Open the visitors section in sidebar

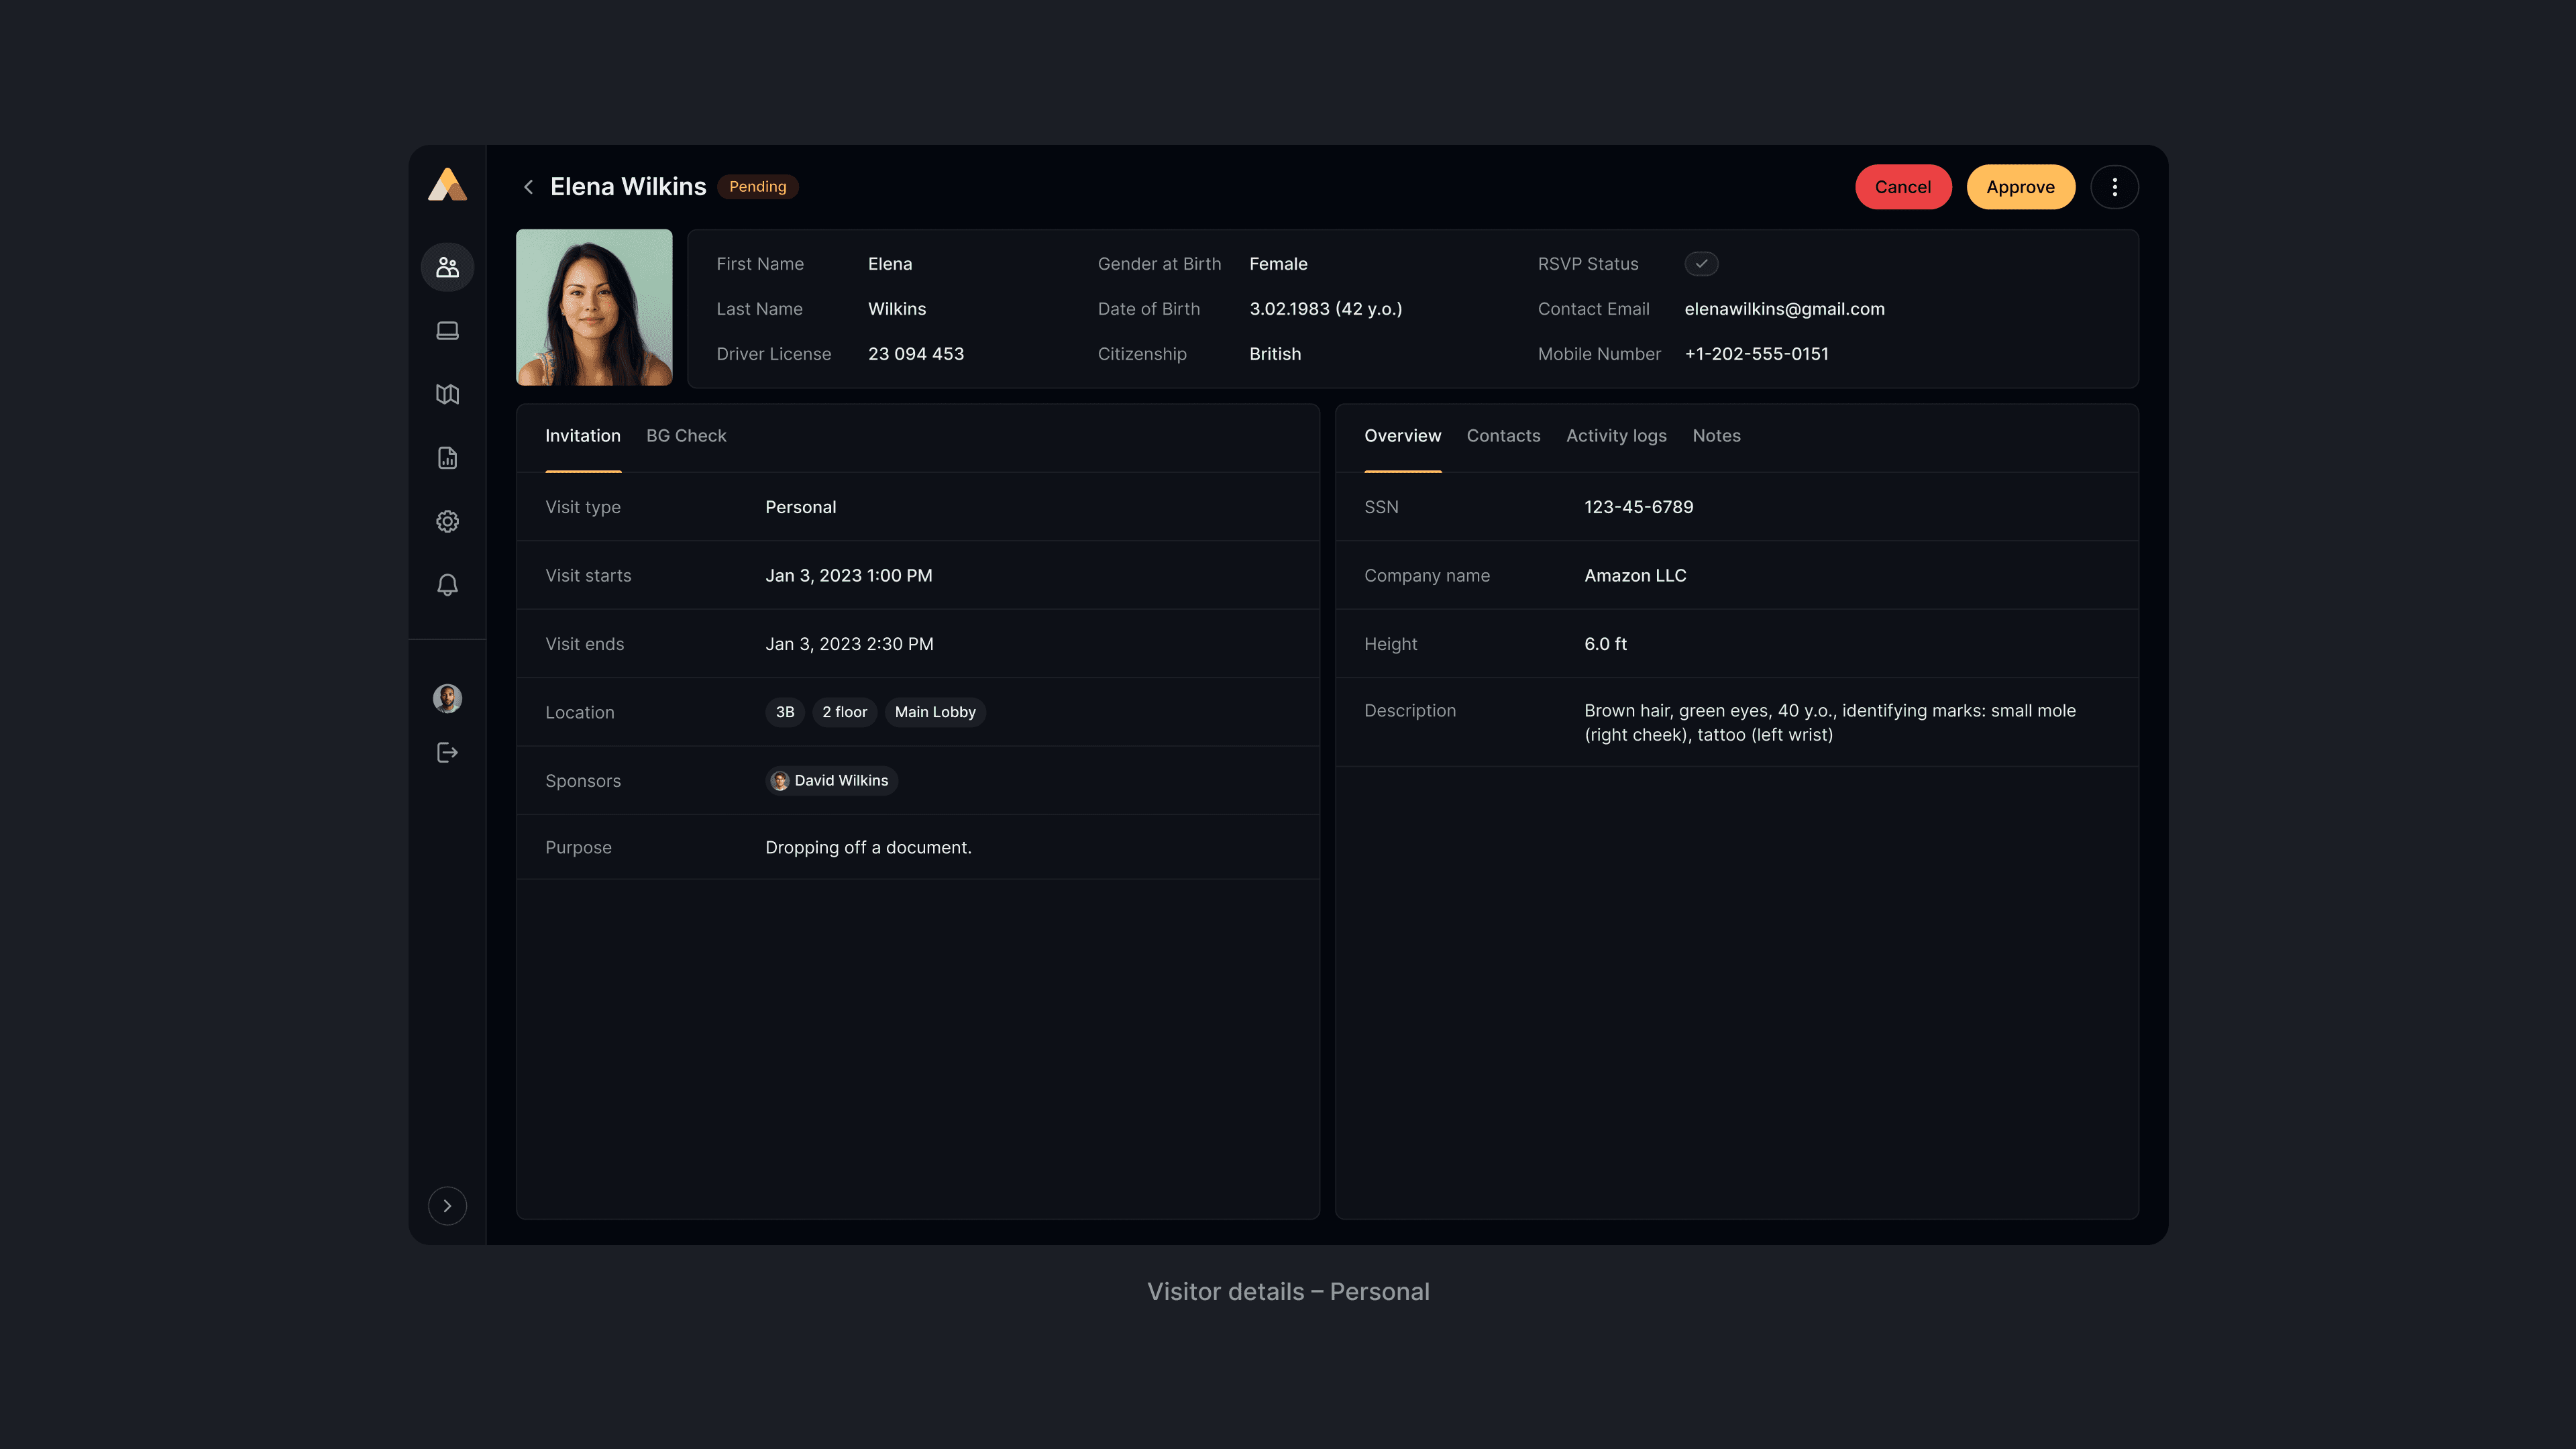(447, 267)
